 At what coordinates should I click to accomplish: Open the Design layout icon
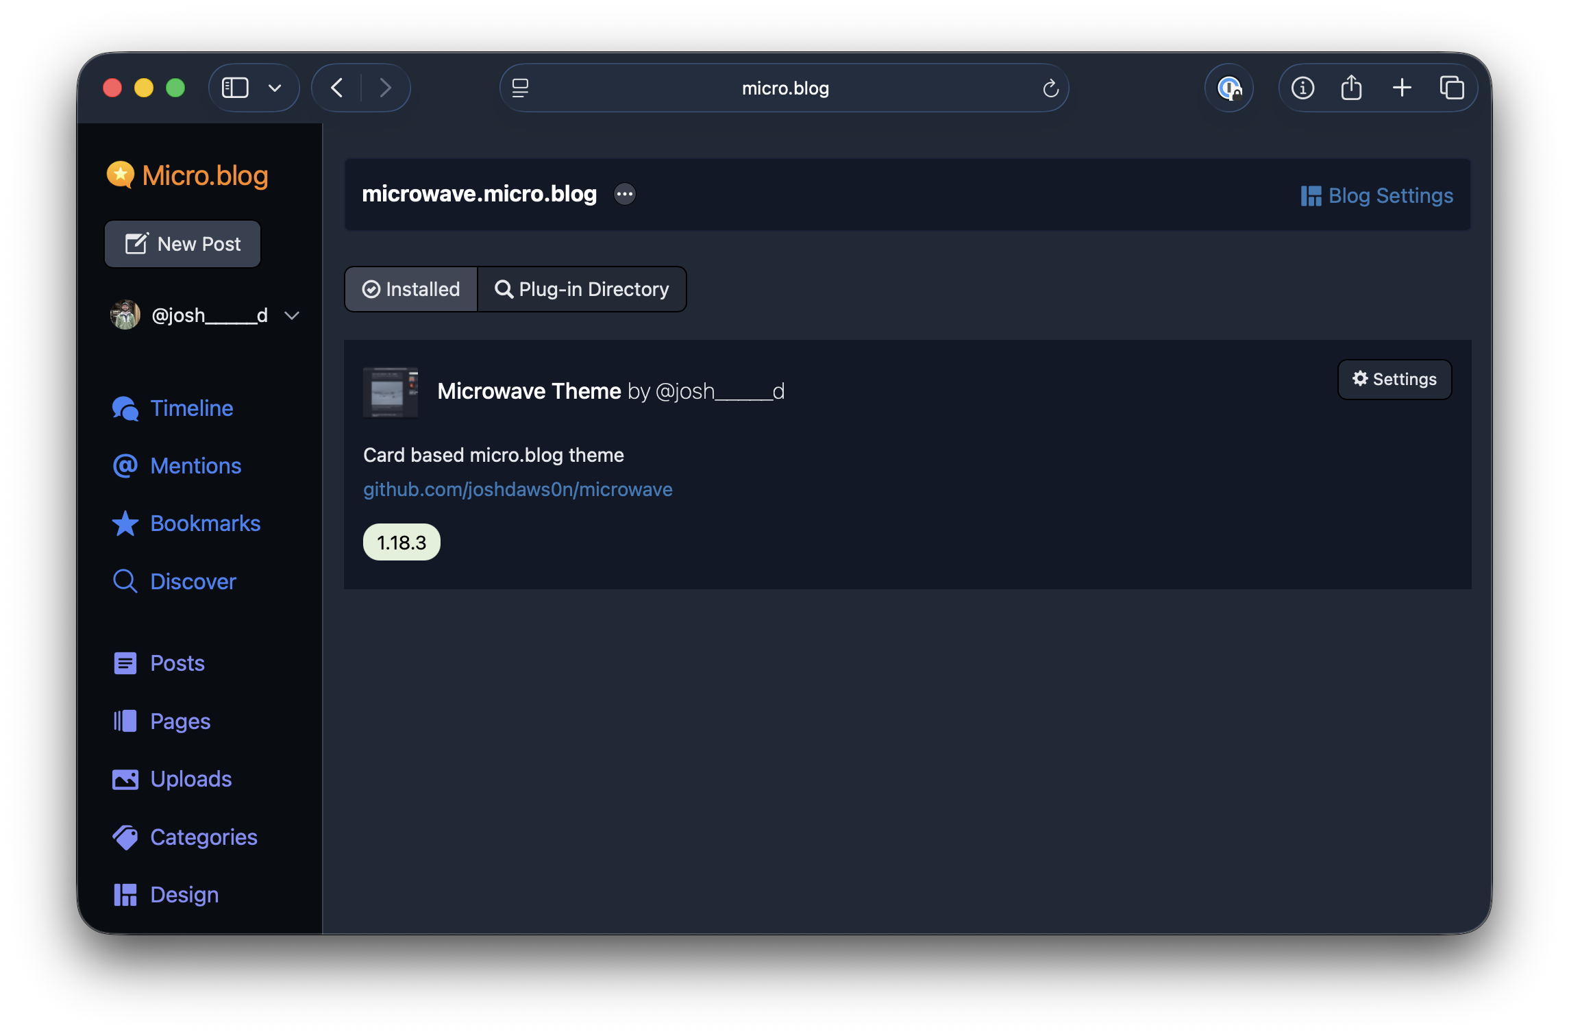(x=125, y=894)
